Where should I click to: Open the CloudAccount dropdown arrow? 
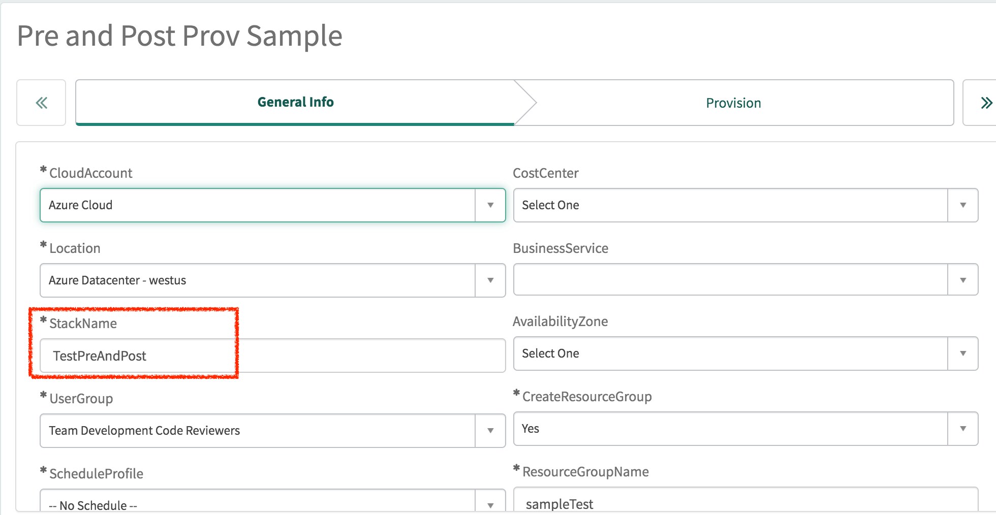click(x=490, y=205)
